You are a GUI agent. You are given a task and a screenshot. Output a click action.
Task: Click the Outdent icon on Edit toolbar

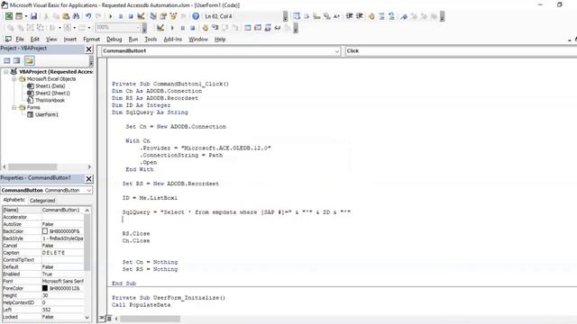click(360, 16)
